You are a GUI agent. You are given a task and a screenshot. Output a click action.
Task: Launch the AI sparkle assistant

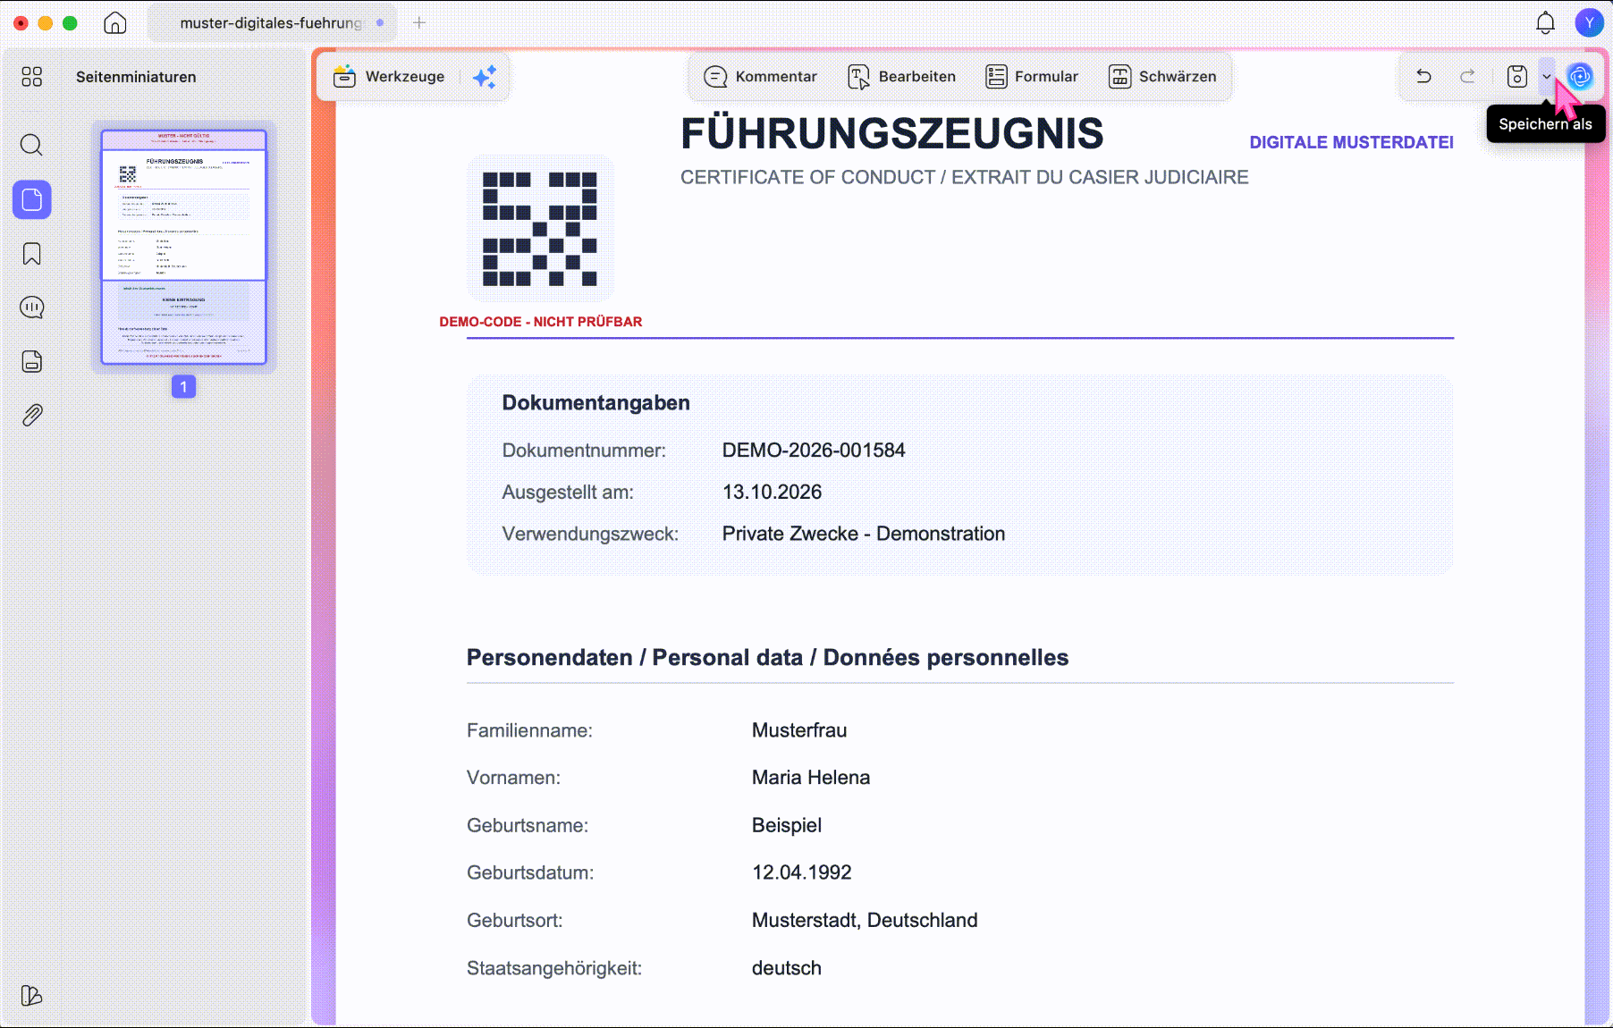point(485,77)
